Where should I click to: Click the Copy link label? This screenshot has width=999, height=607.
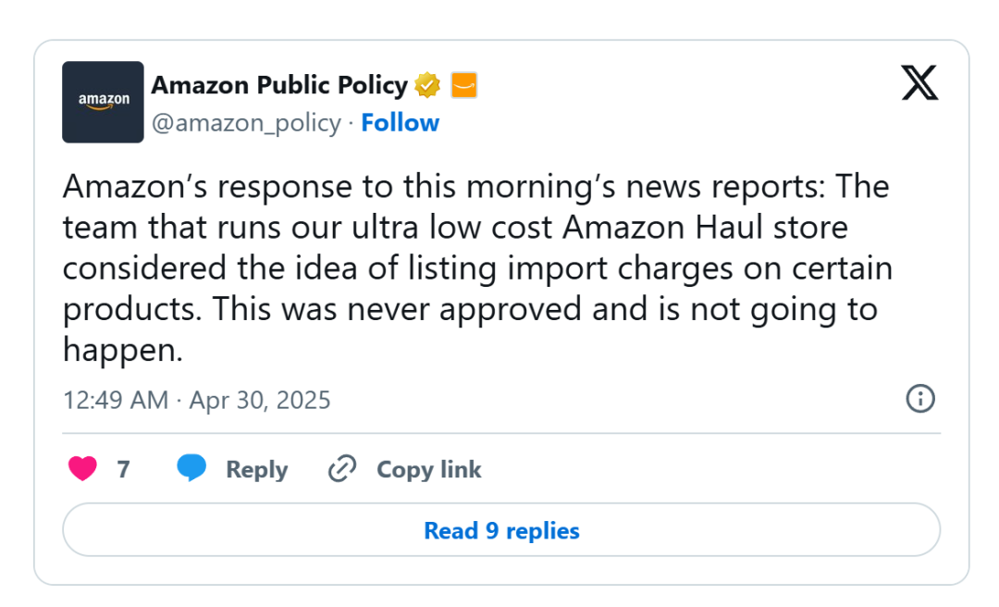coord(429,470)
